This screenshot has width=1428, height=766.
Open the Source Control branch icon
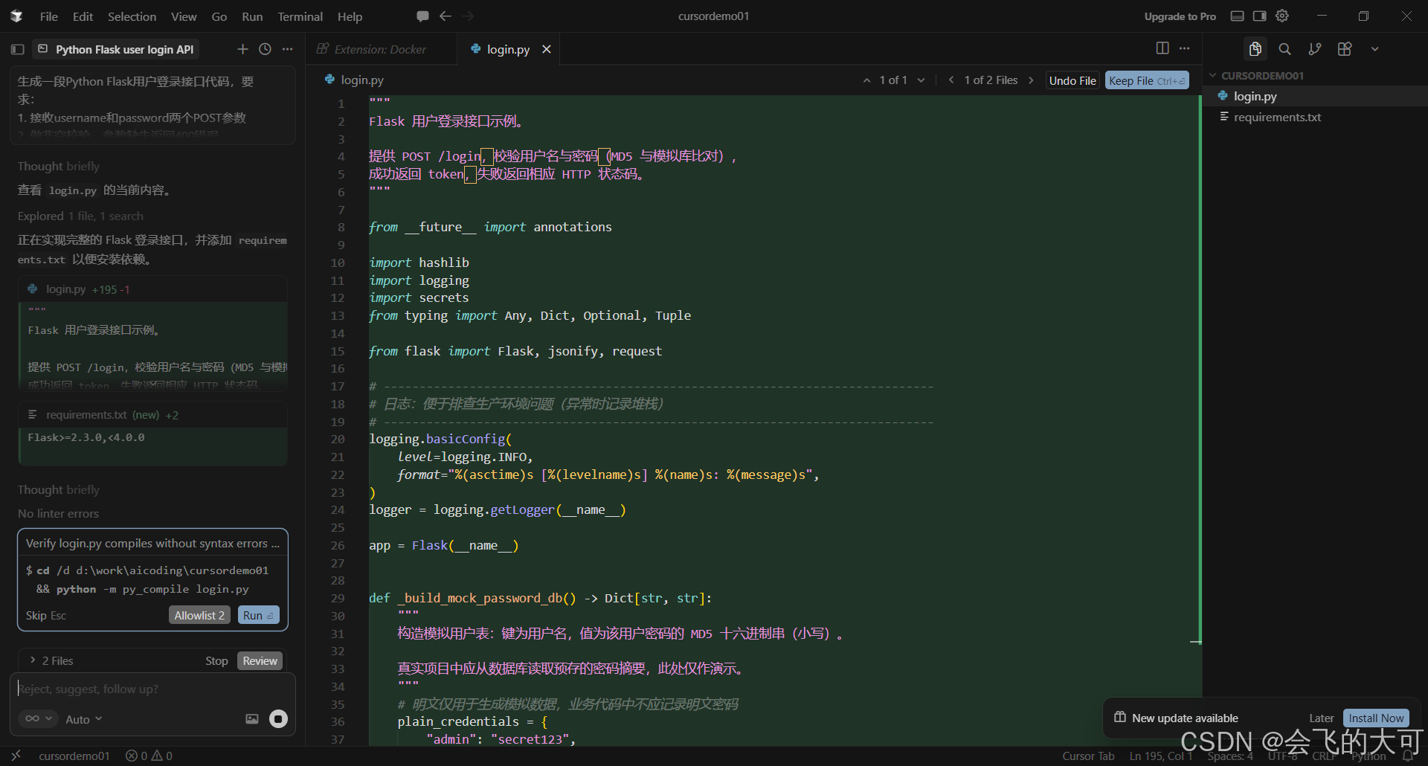click(x=1315, y=49)
